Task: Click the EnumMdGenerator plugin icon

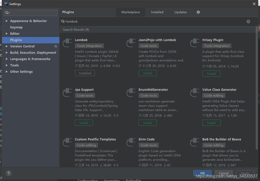Action: click(131, 93)
